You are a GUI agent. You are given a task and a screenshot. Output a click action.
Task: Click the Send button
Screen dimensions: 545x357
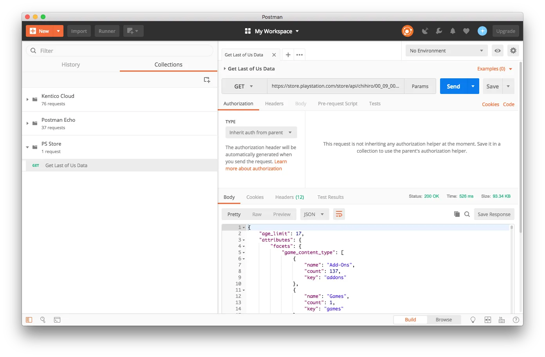point(454,86)
